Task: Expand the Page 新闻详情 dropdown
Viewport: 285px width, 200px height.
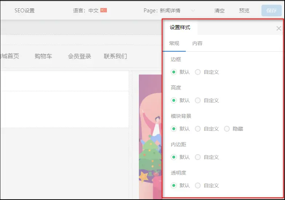Action: click(193, 11)
